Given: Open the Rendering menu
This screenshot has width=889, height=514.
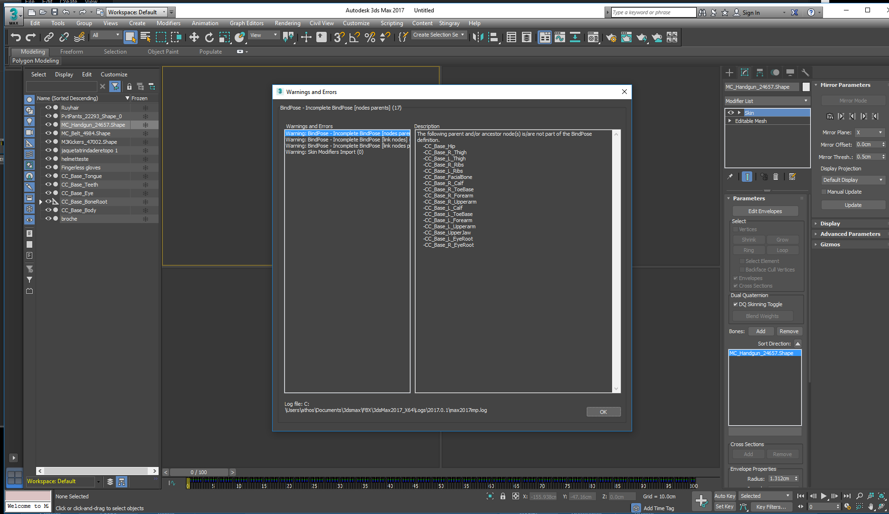Looking at the screenshot, I should [x=287, y=23].
